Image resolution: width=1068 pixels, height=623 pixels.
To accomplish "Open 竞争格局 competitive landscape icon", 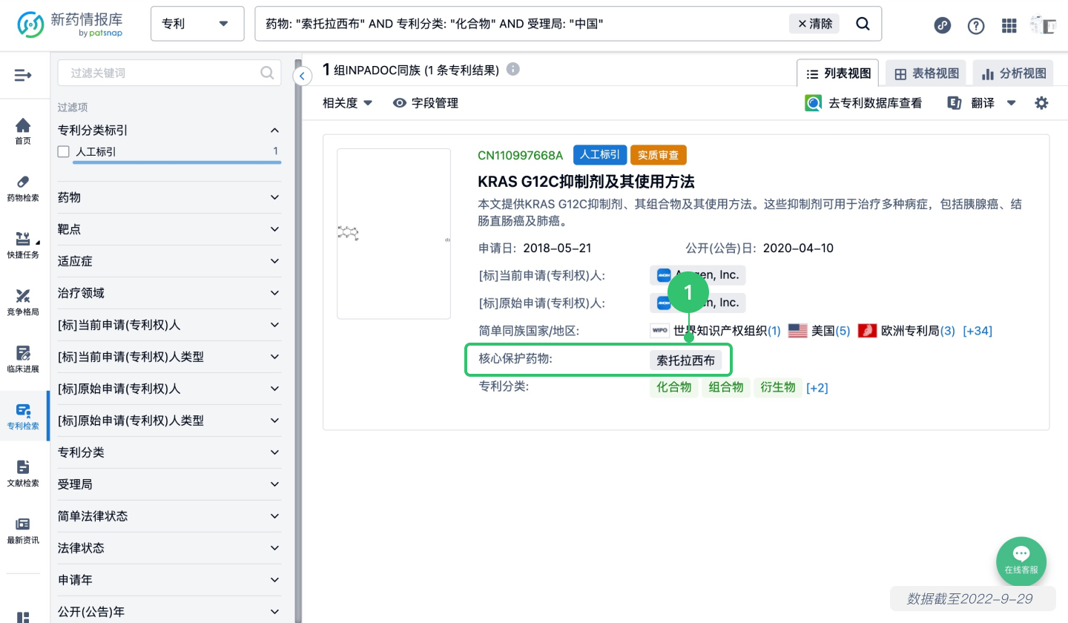I will 23,303.
